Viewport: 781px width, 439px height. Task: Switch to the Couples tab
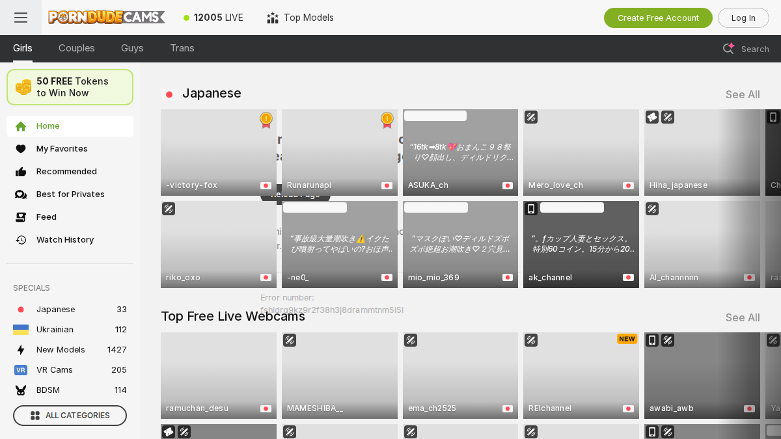point(77,48)
